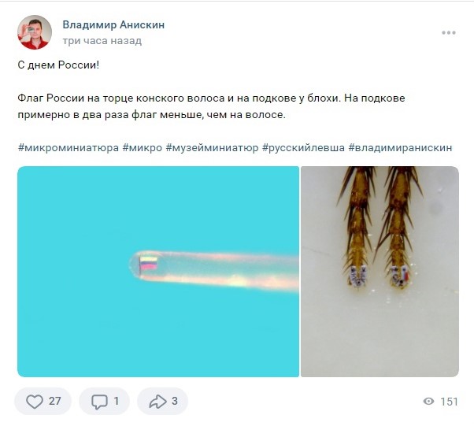The image size is (474, 426).
Task: Click the 151 views counter
Action: coord(450,402)
